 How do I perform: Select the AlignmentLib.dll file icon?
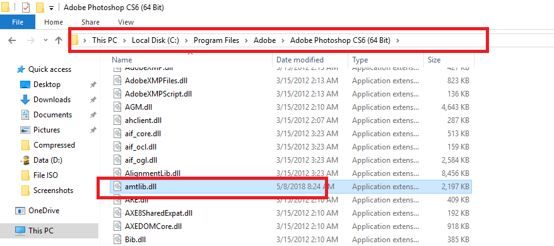click(117, 173)
